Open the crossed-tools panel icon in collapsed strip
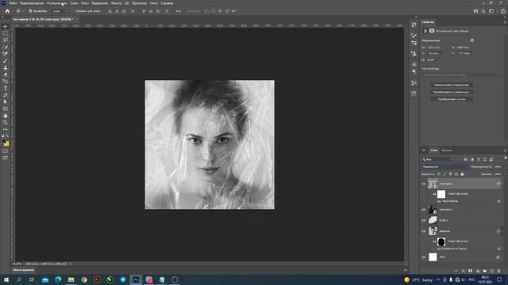The width and height of the screenshot is (508, 285). 414,83
